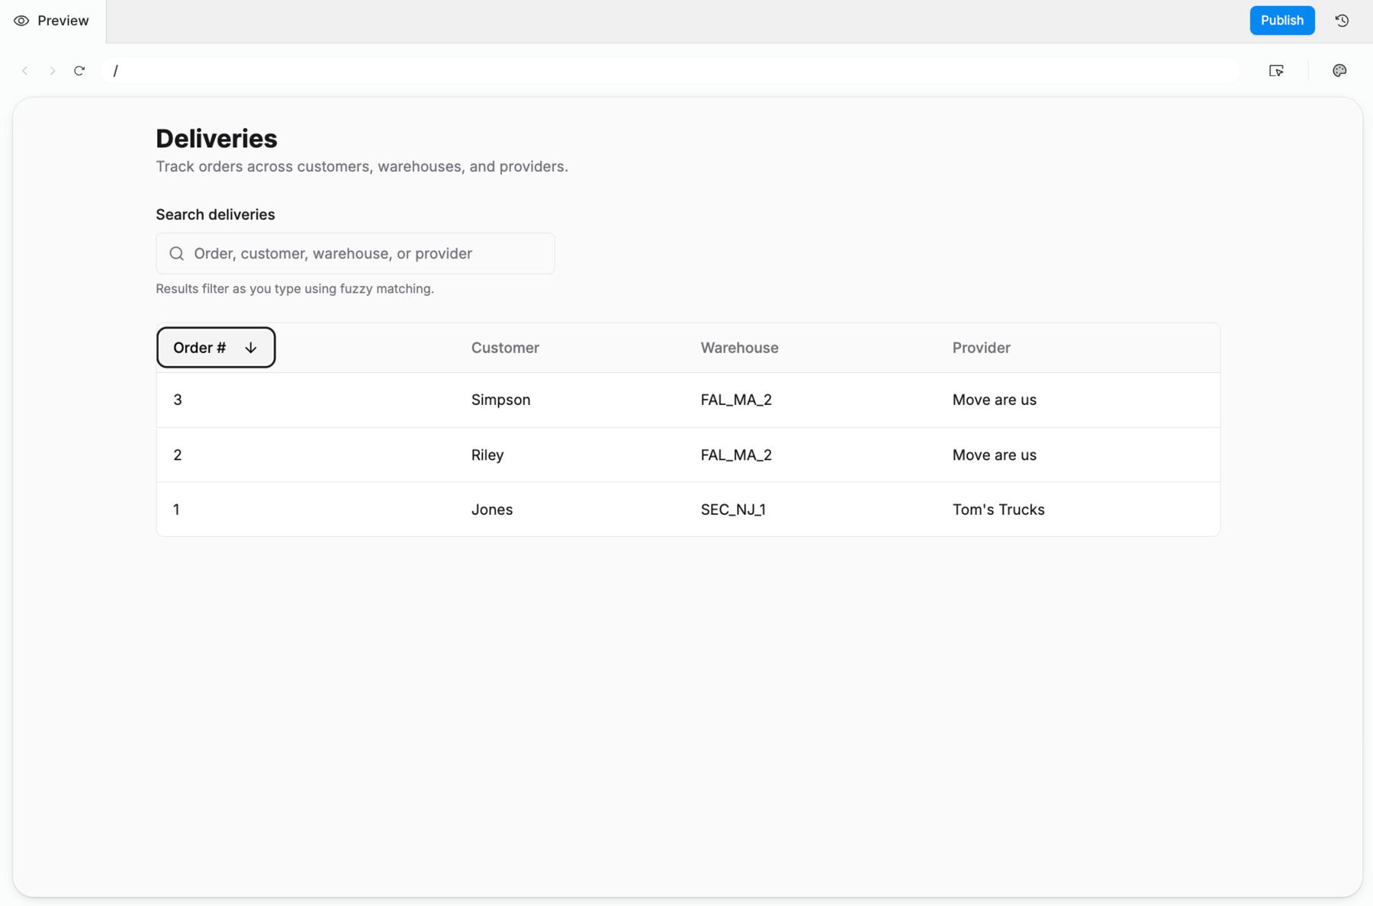Click the Warehouse column header

tap(739, 348)
